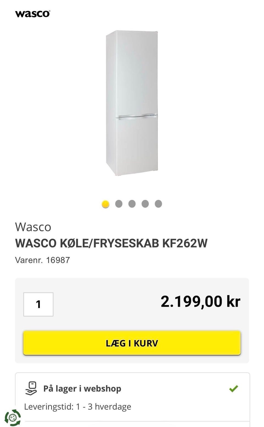Click the Leveringstid 1 - 3 hverdage text
This screenshot has height=427, width=264.
coord(78,407)
